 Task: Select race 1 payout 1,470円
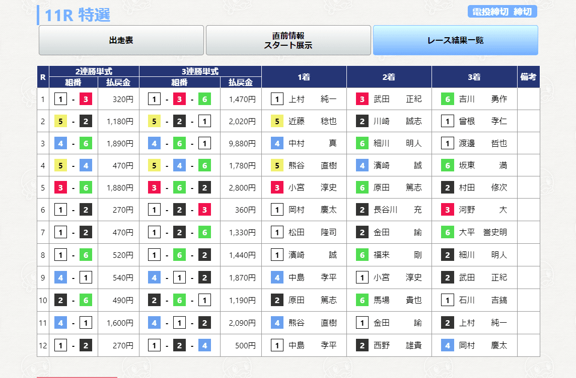242,100
